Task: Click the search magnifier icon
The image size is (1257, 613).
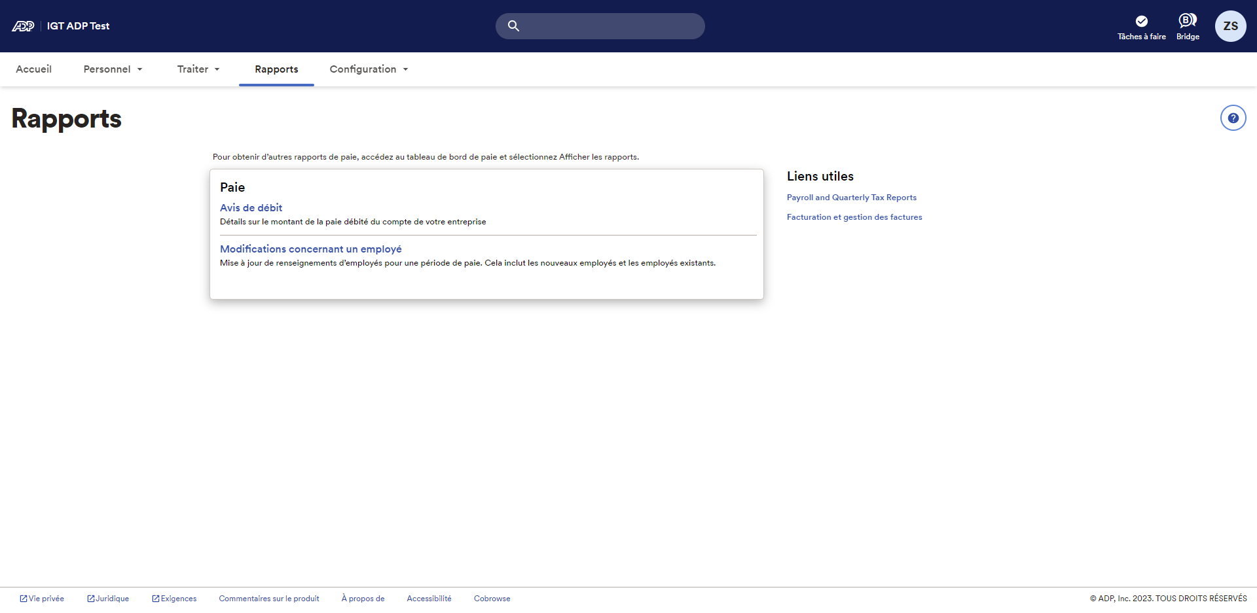Action: click(x=513, y=26)
